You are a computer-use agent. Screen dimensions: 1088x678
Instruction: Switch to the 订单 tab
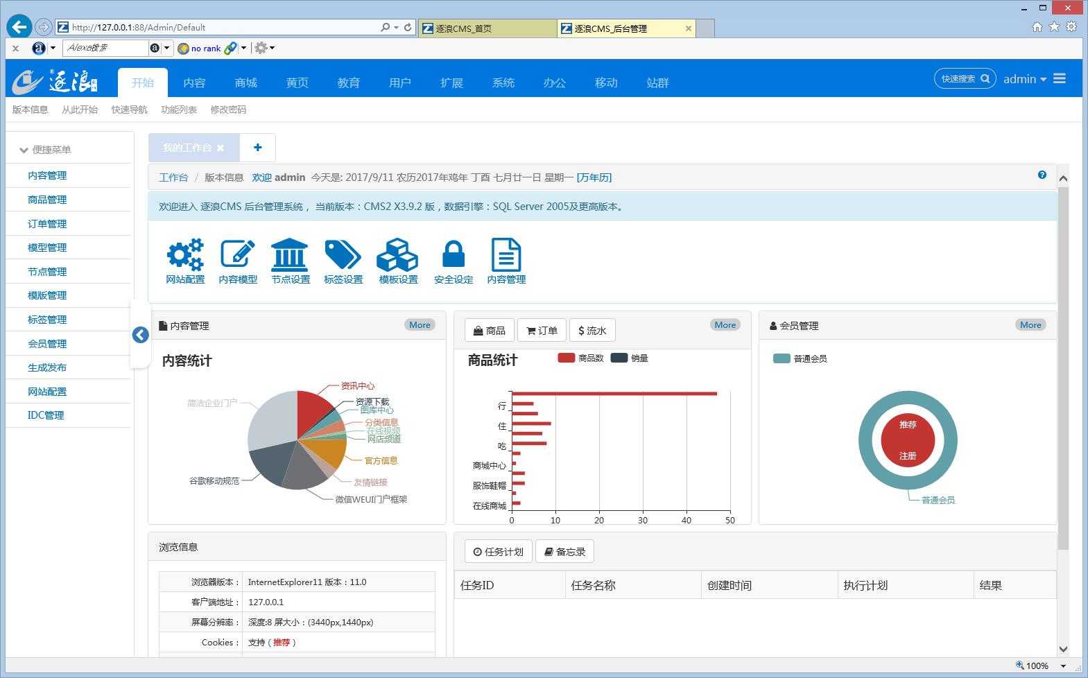coord(542,330)
